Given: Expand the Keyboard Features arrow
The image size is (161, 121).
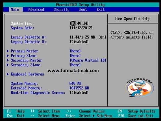Looking at the screenshot, I should point(8,74).
